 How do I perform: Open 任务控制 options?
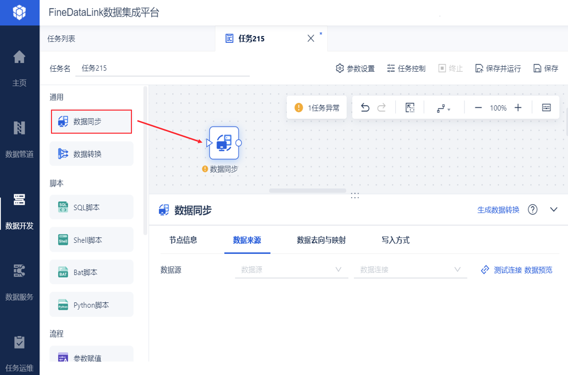tap(406, 68)
